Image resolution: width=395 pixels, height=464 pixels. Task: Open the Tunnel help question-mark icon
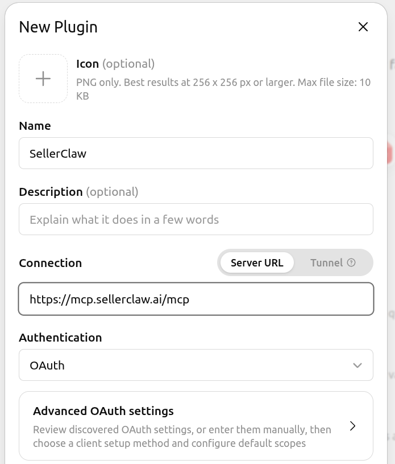351,262
